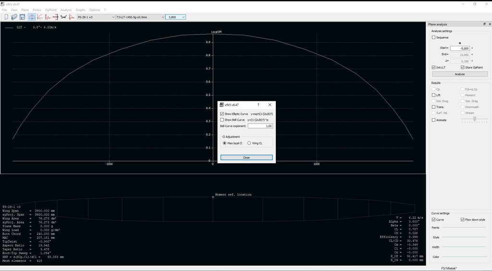Switch to the polars view icon
Image resolution: width=492 pixels, height=271 pixels.
pos(40,17)
